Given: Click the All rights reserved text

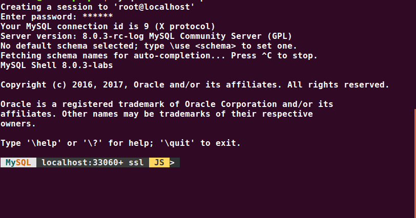Looking at the screenshot, I should coord(338,85).
